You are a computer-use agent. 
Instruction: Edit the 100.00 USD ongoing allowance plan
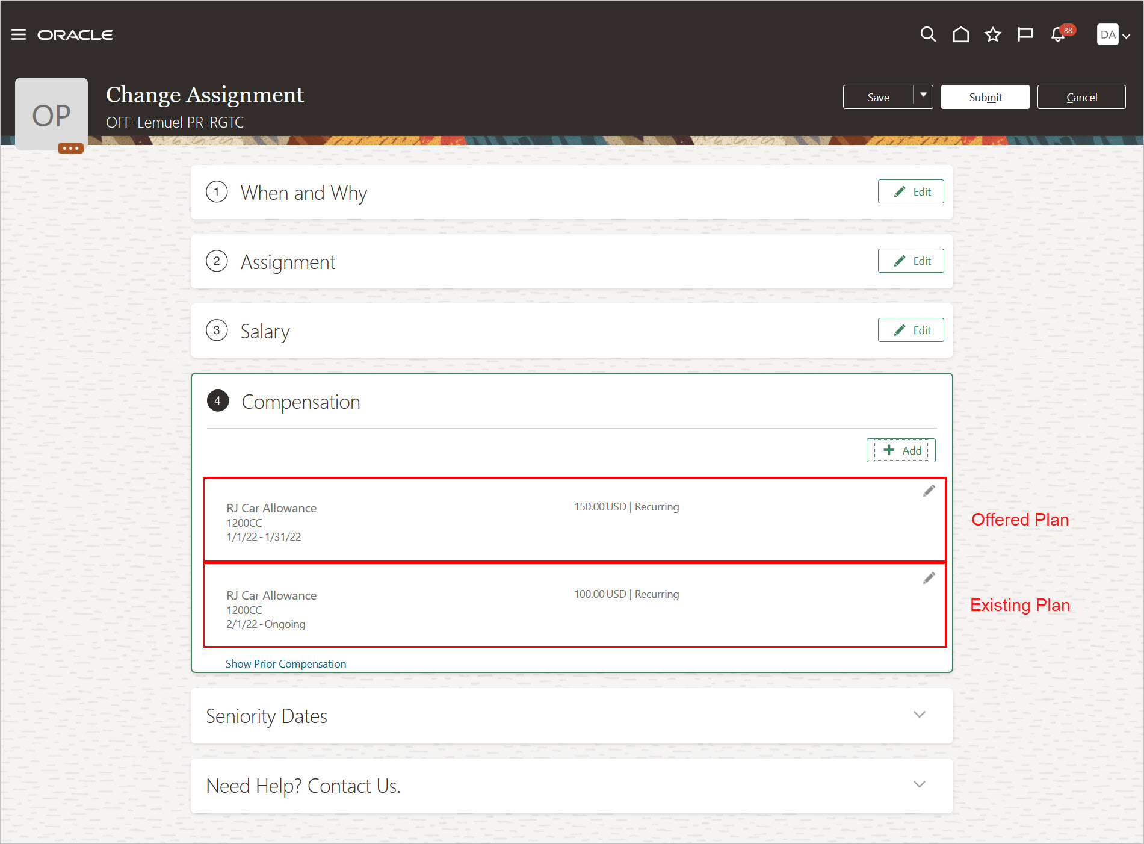point(929,579)
